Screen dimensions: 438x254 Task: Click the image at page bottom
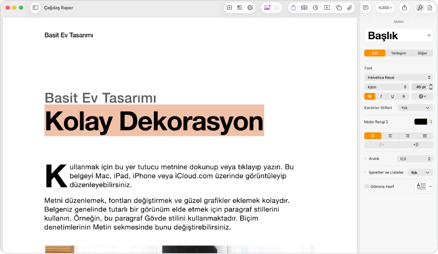coord(180,249)
